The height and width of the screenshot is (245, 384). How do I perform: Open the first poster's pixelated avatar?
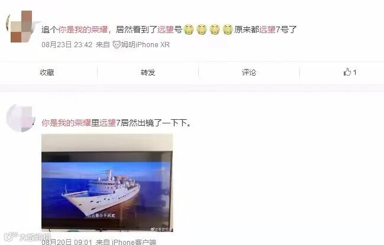pyautogui.click(x=21, y=27)
